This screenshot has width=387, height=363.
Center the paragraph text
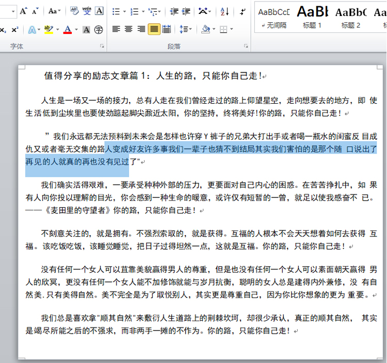coord(128,29)
